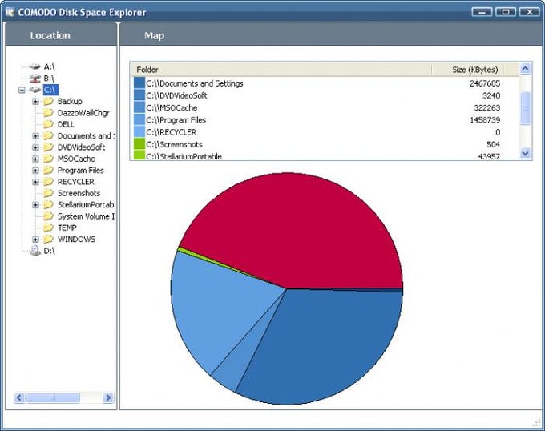
Task: Select the Location panel header
Action: tap(61, 34)
